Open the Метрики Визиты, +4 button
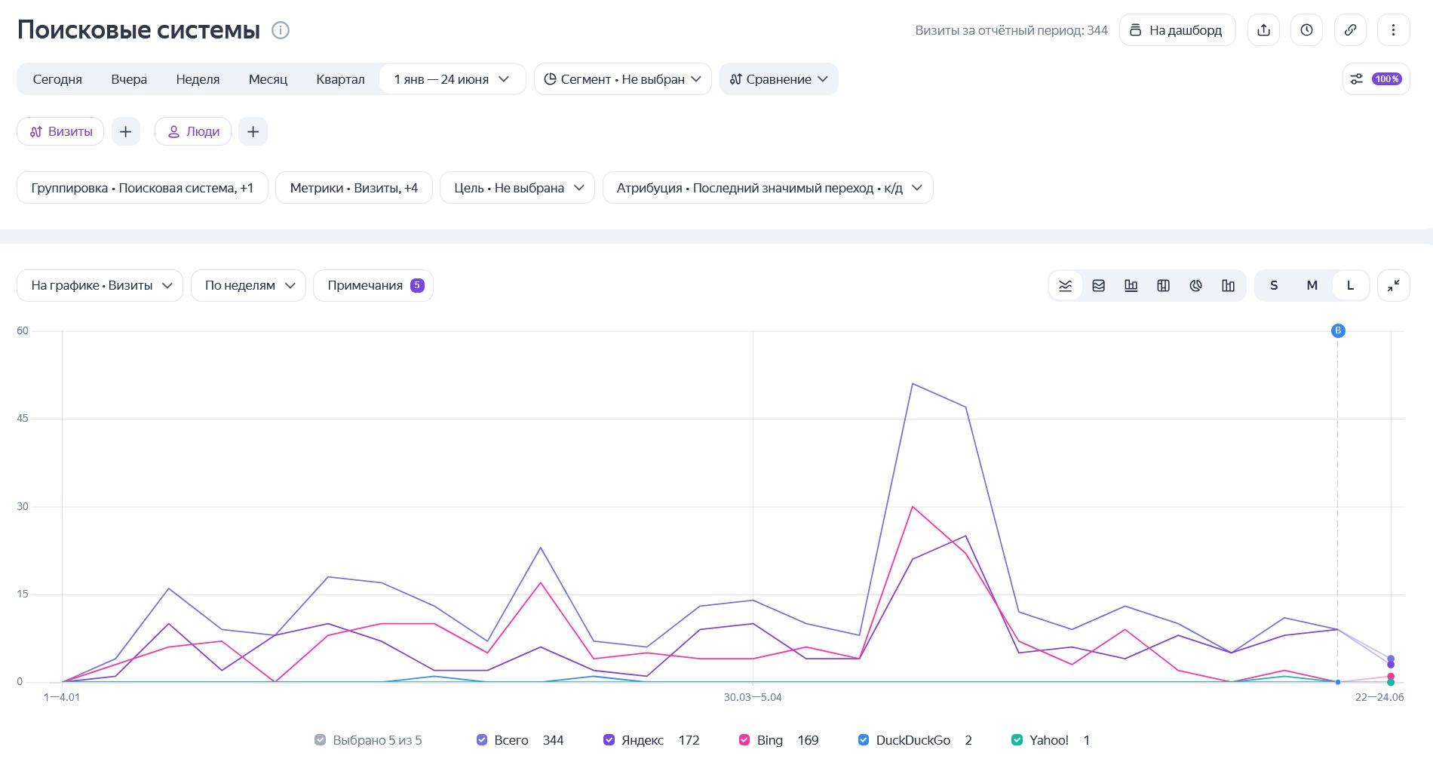This screenshot has height=765, width=1433. [x=354, y=188]
